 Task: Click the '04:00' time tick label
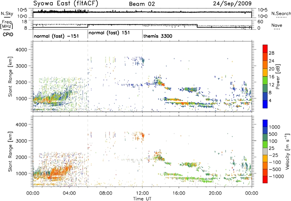pyautogui.click(x=69, y=193)
